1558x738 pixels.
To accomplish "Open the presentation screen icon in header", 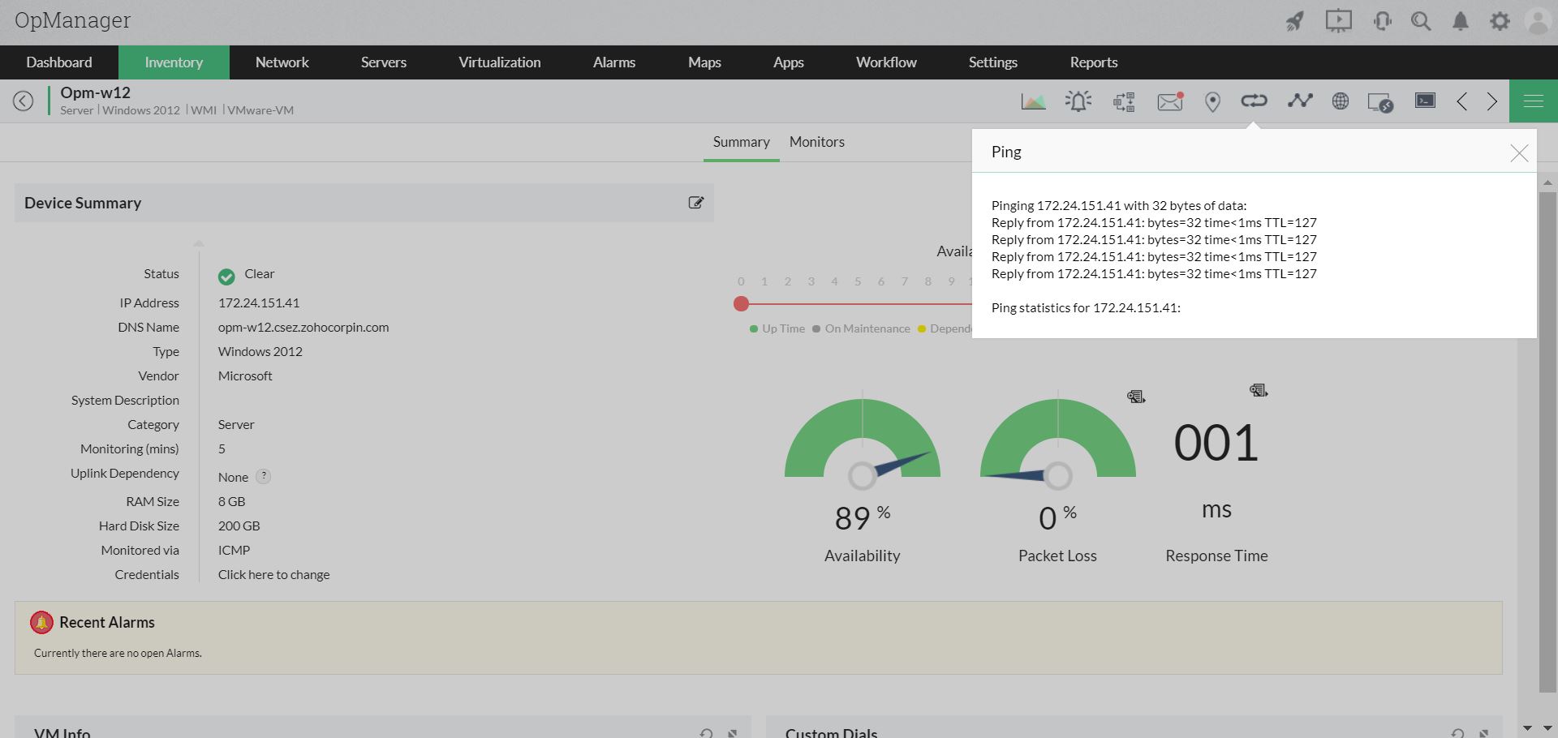I will coord(1339,21).
